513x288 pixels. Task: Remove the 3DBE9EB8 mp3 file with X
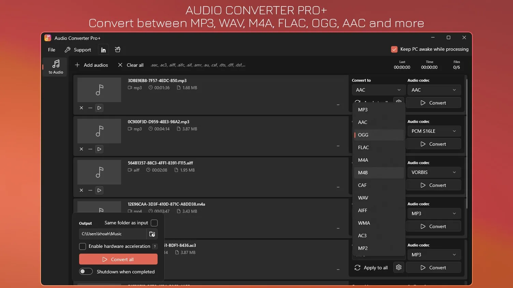click(x=81, y=108)
